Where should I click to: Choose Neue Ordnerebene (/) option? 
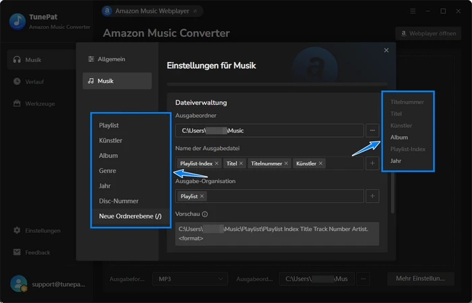[131, 216]
